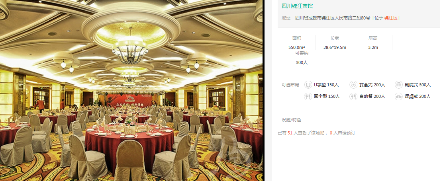The height and width of the screenshot is (181, 443).
Task: Click the 可容纳 300人 capacity value
Action: coord(302,62)
